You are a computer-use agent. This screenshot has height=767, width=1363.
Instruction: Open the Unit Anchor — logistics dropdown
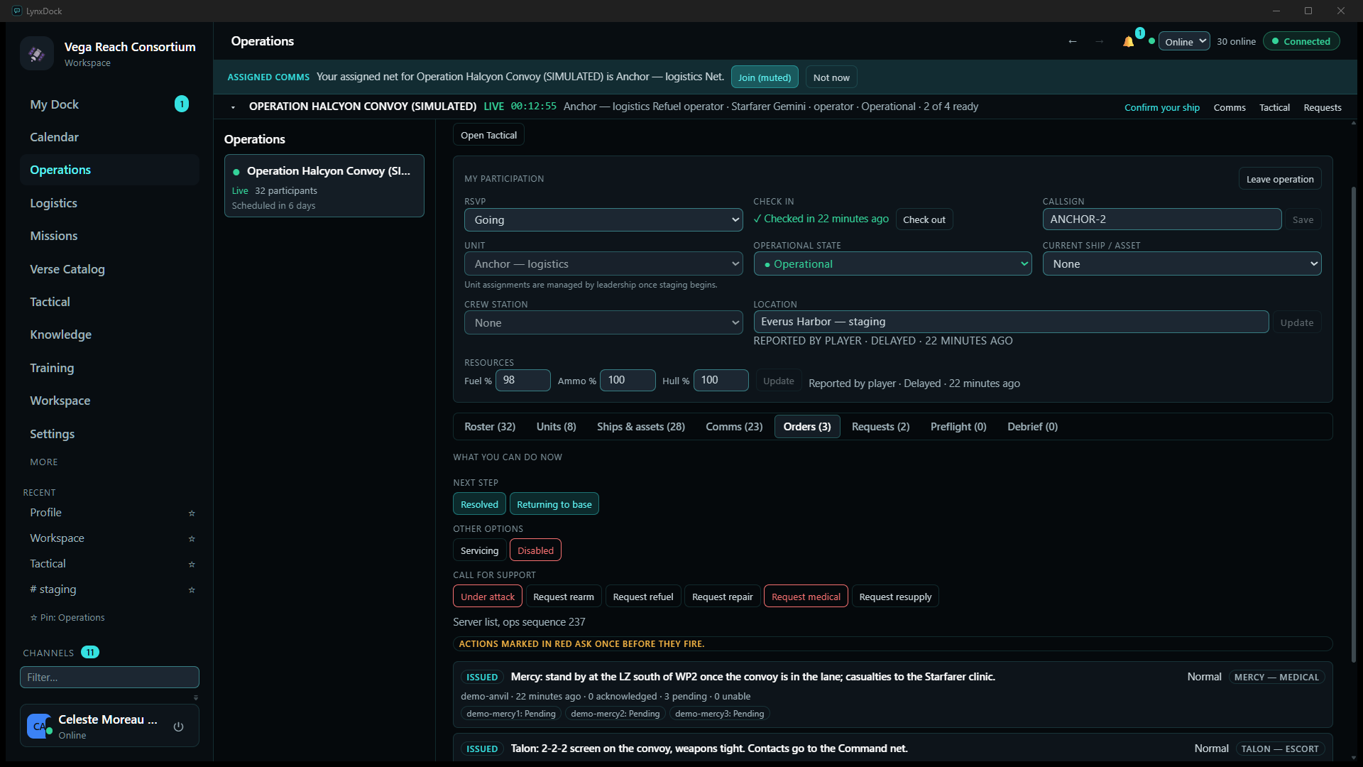[x=603, y=263]
